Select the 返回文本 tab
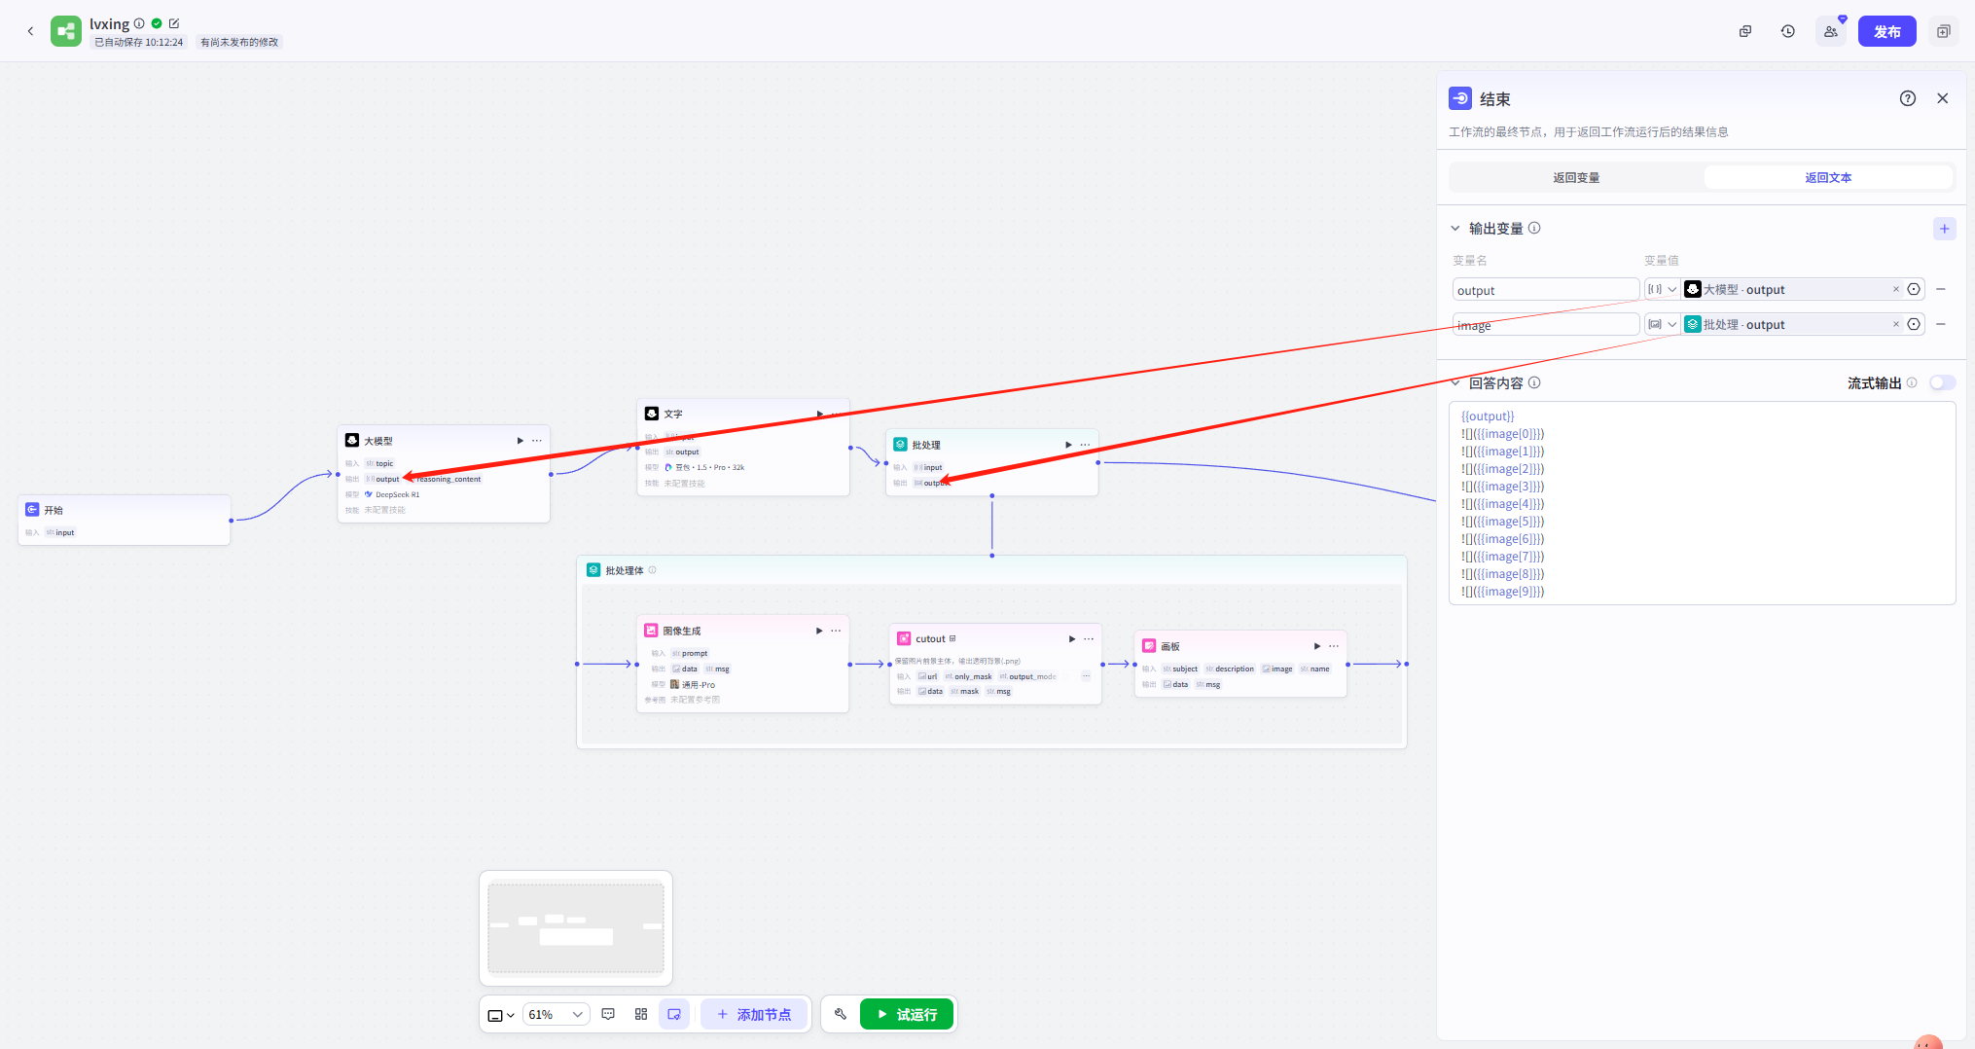This screenshot has height=1049, width=1975. [x=1827, y=177]
